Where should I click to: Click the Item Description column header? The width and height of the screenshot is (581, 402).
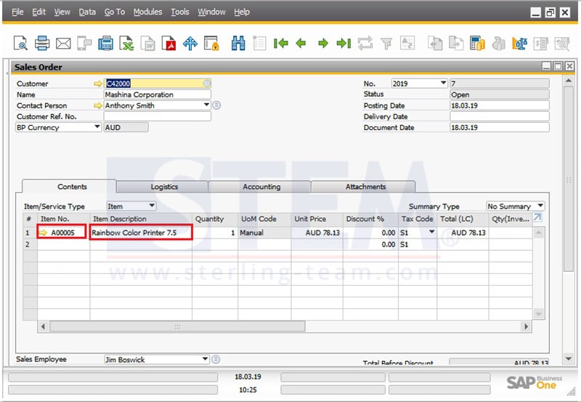[x=141, y=219]
